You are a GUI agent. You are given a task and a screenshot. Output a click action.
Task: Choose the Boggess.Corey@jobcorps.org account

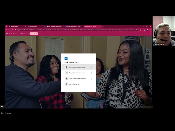(x=78, y=67)
